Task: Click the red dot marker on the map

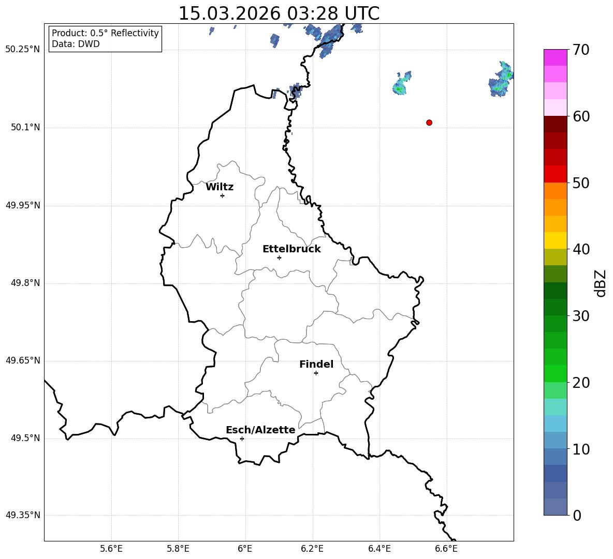Action: coord(429,123)
